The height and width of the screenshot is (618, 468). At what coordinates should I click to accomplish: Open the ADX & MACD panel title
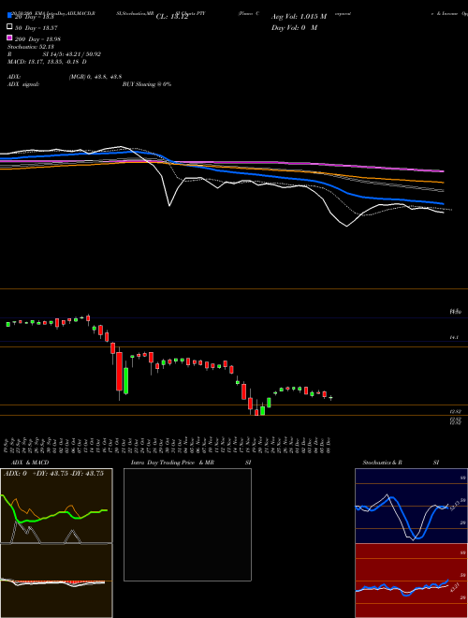[30, 463]
